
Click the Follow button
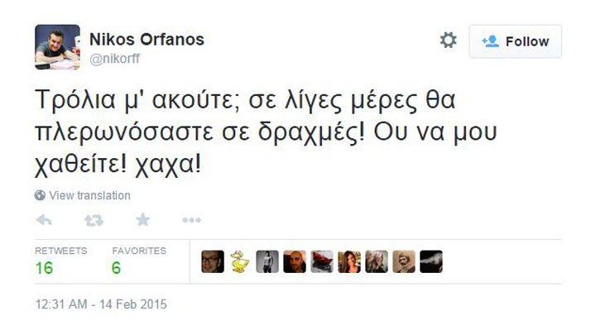(x=515, y=41)
